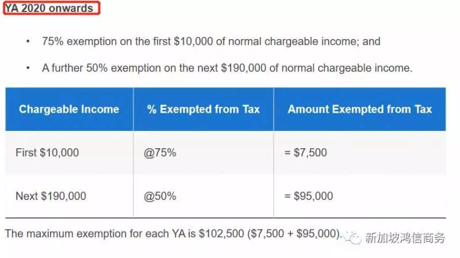The width and height of the screenshot is (460, 258).
Task: Click the ($7,500 + $95,000) sum text
Action: 294,234
